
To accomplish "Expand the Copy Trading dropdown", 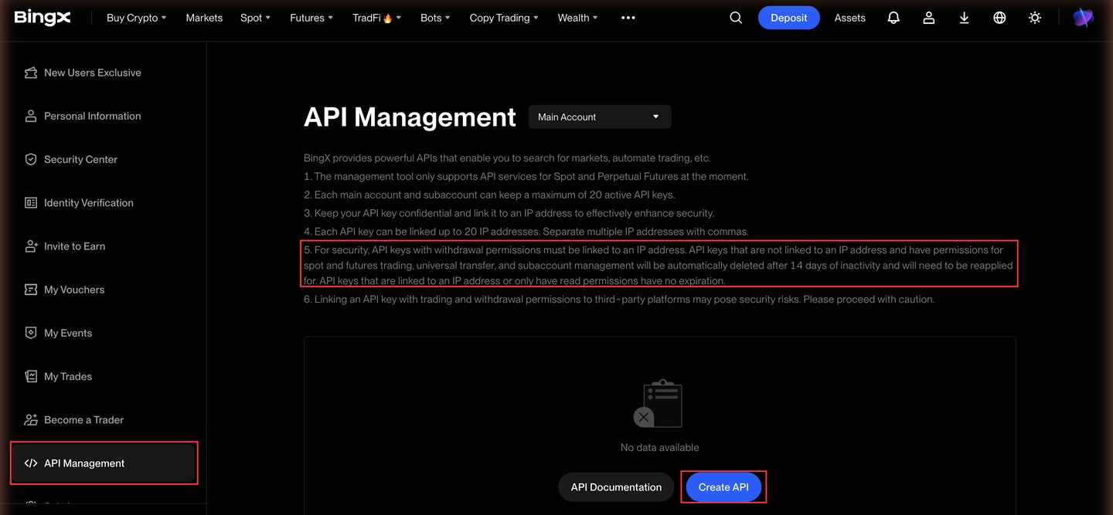I will point(504,18).
